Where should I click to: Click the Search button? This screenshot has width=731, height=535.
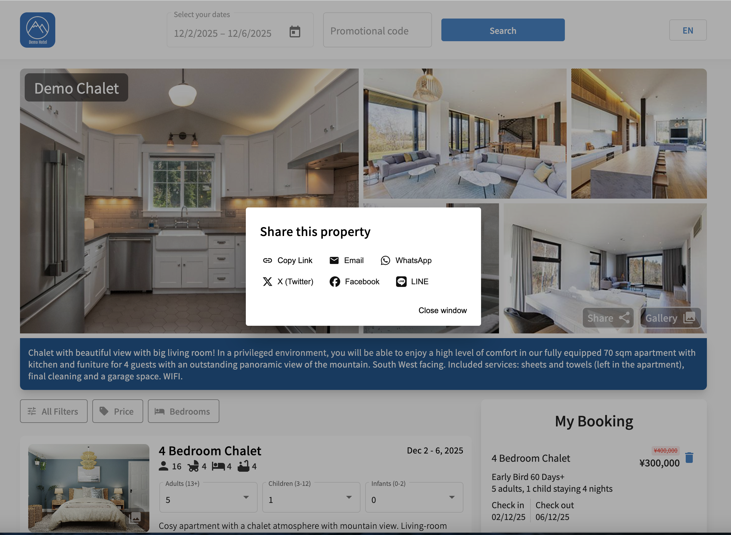pos(503,30)
